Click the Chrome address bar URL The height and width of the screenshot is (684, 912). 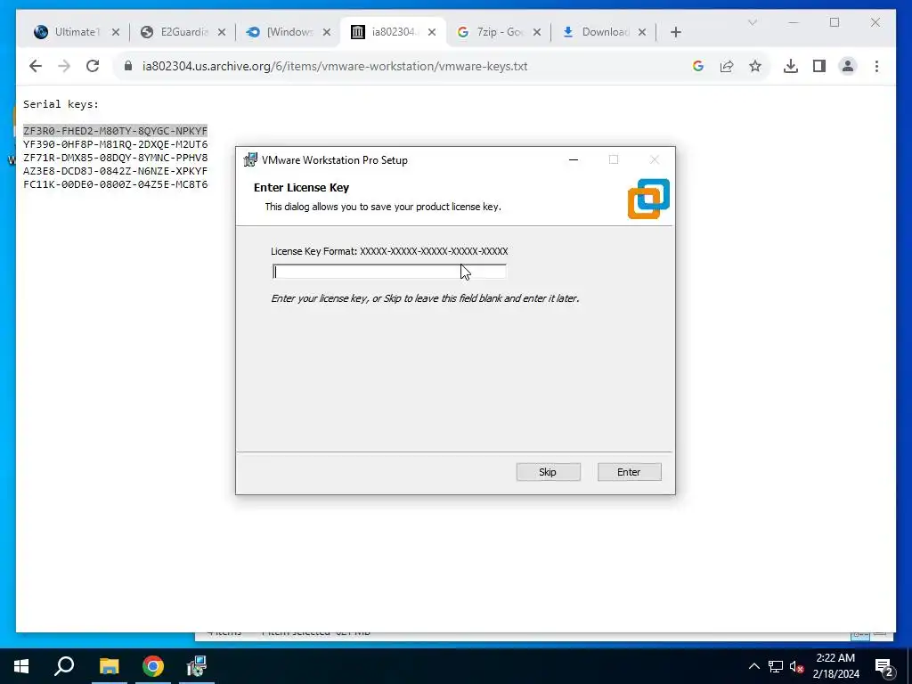[335, 66]
